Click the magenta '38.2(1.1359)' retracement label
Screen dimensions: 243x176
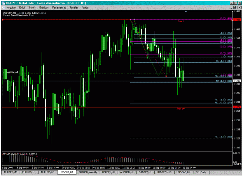pyautogui.click(x=226, y=53)
